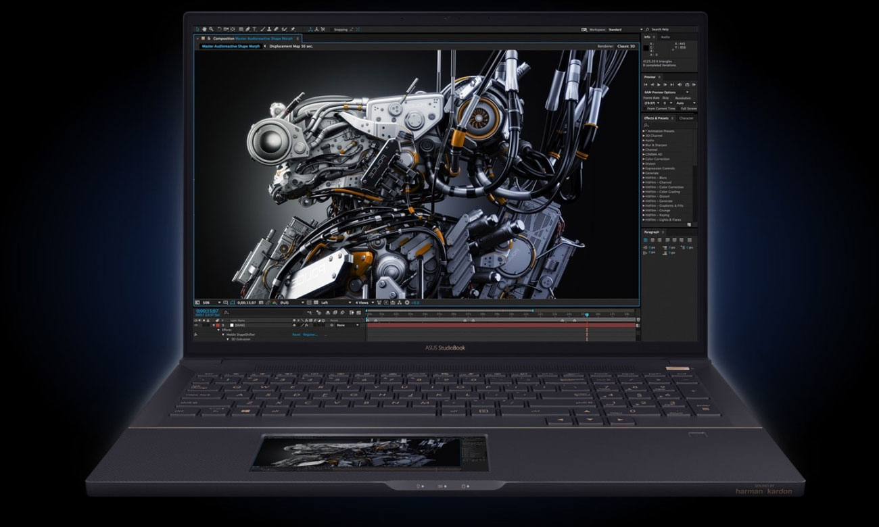This screenshot has height=527, width=879.
Task: Open the (Full) resolution dropdown
Action: pos(291,303)
